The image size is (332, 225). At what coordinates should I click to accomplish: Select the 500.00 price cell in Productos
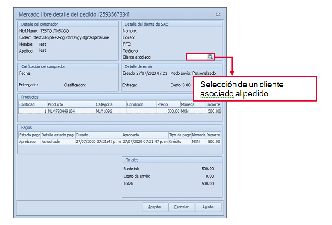[168, 111]
